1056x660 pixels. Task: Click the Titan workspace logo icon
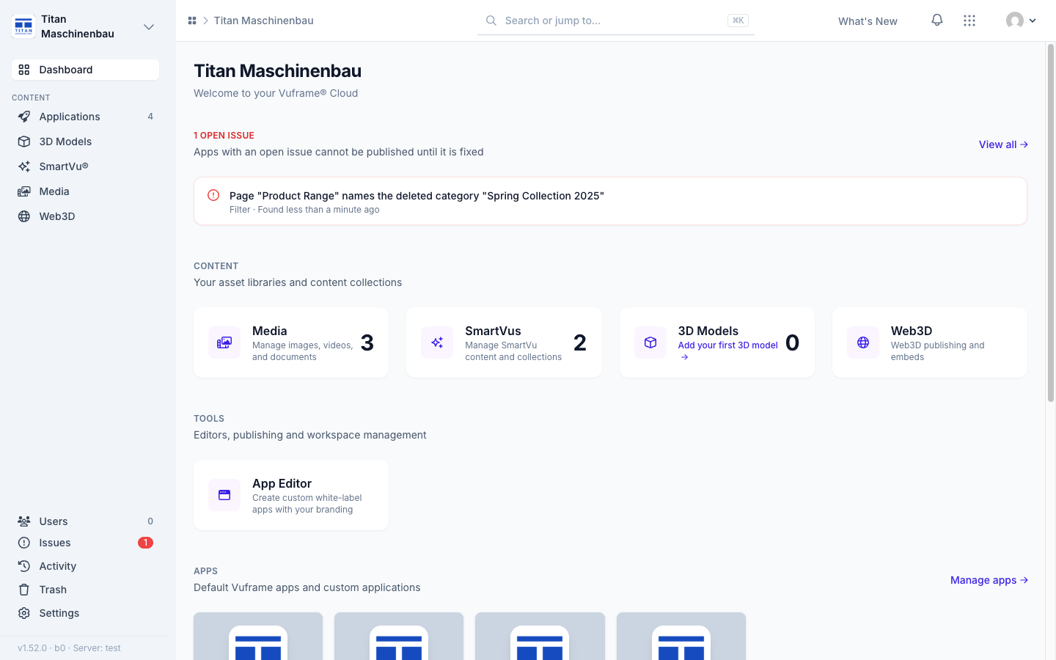coord(23,26)
